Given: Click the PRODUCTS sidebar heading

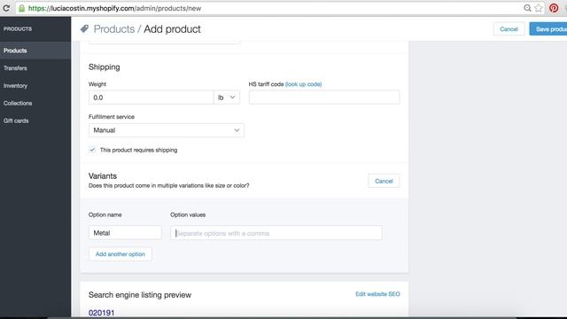Looking at the screenshot, I should (x=18, y=28).
